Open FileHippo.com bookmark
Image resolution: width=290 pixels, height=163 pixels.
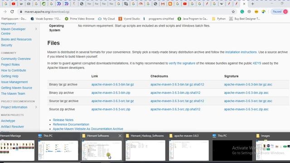tap(14, 19)
